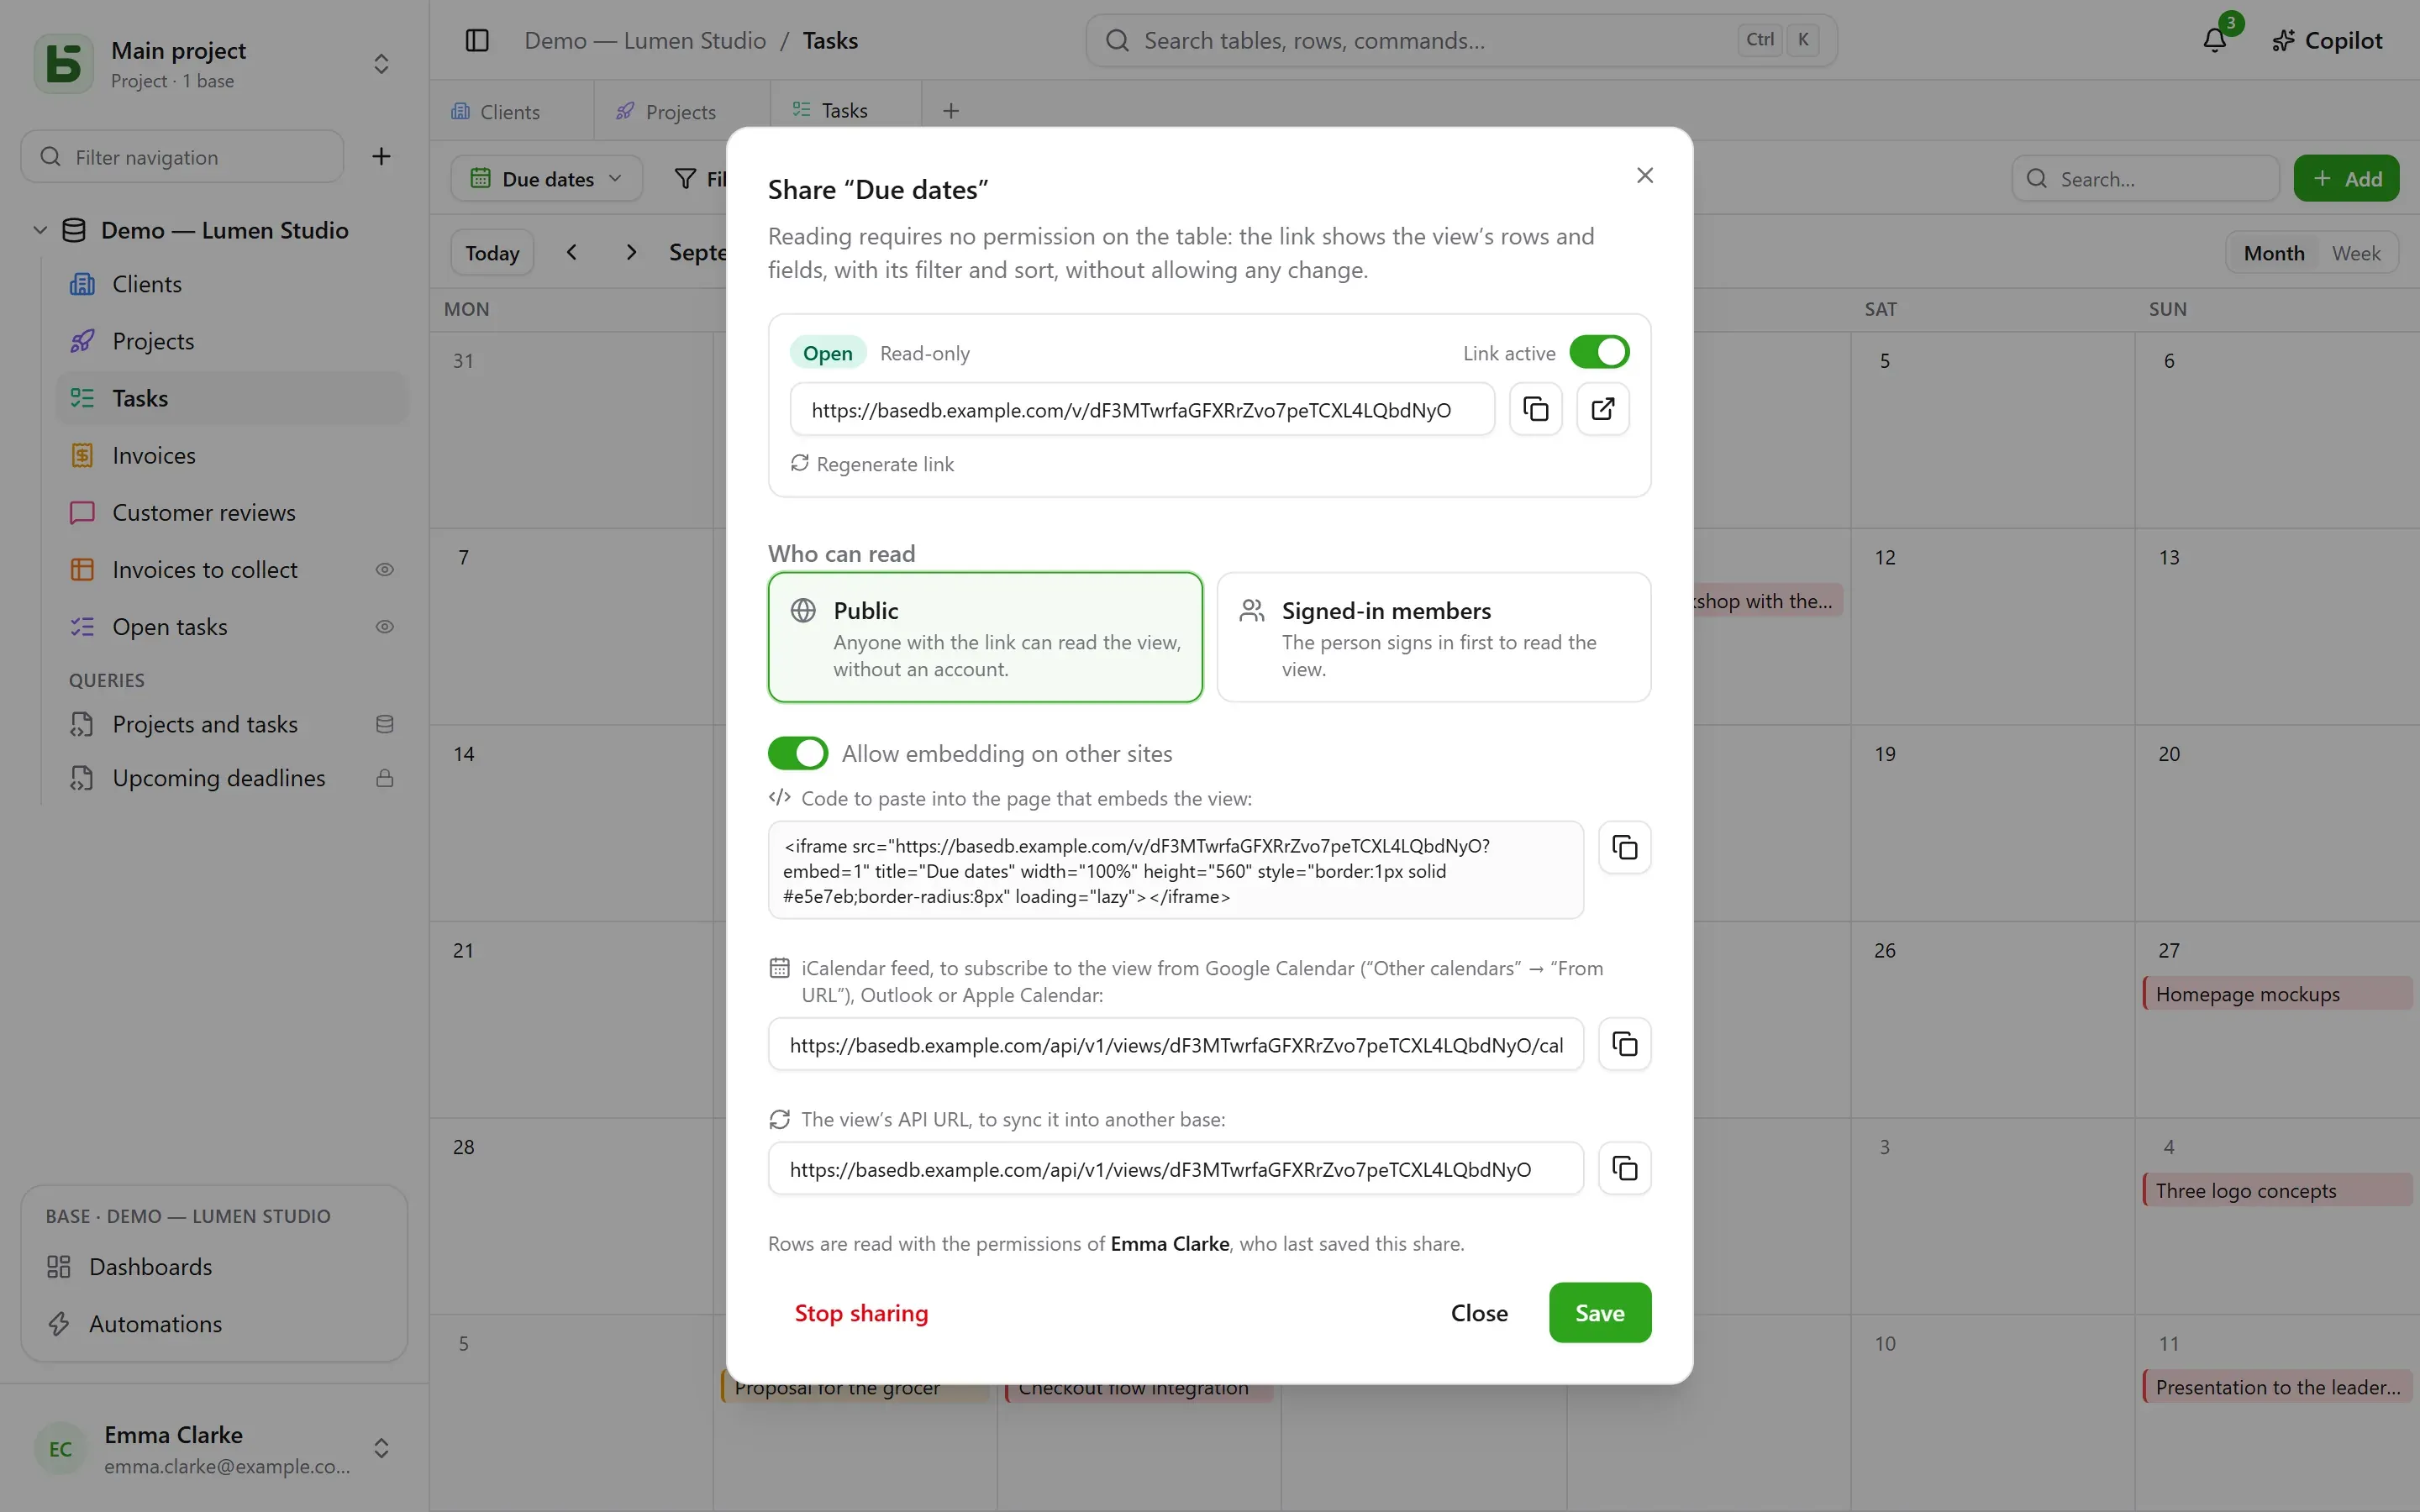This screenshot has width=2420, height=1512.
Task: Switch to the Clients tab
Action: click(x=496, y=111)
